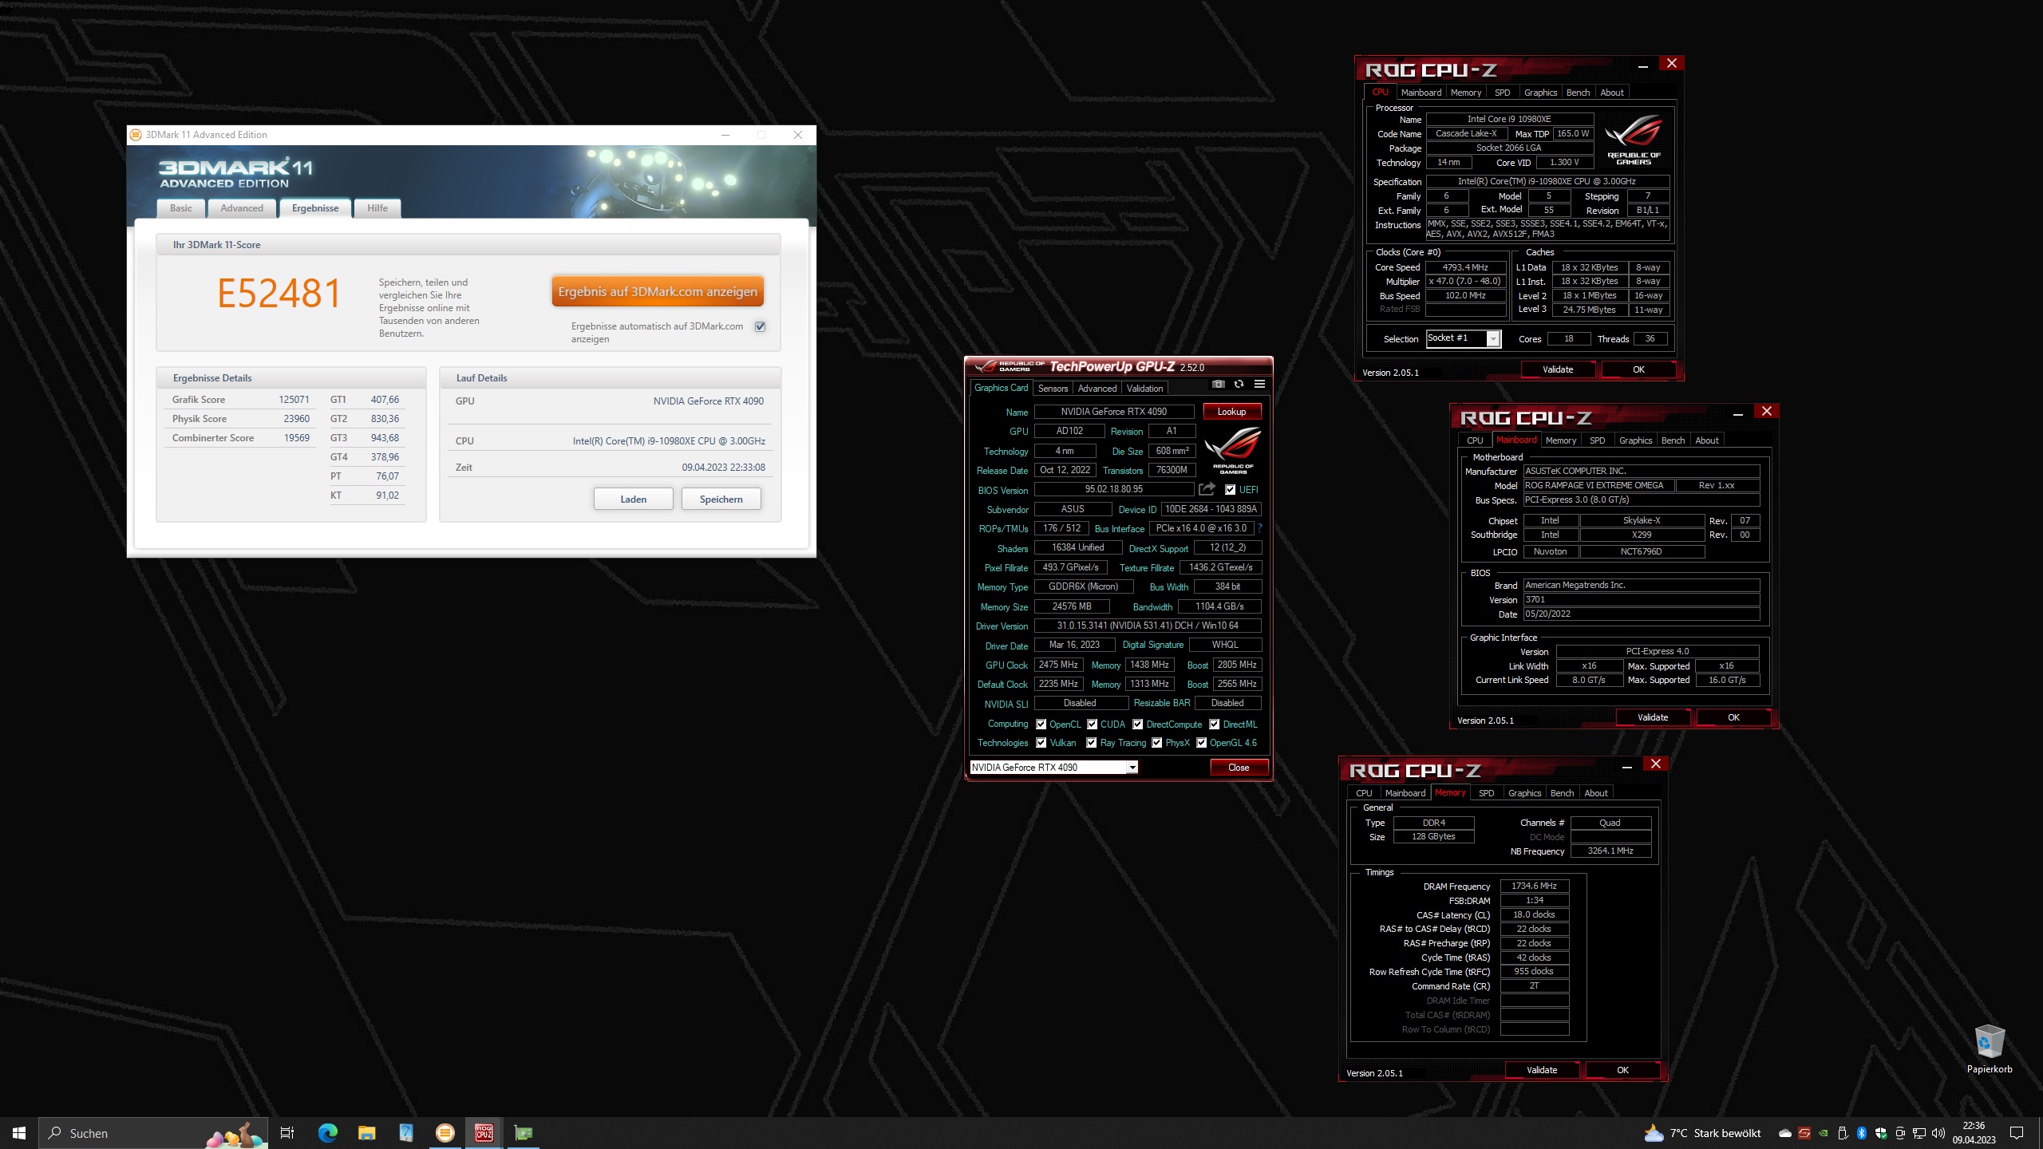Viewport: 2043px width, 1149px height.
Task: Click the E52481 score text
Action: click(x=279, y=293)
